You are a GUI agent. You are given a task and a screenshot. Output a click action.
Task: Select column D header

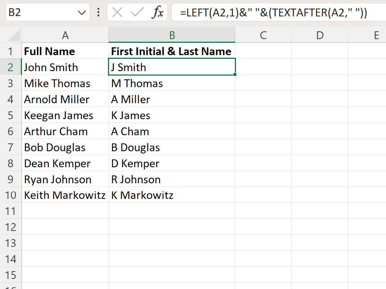click(319, 35)
